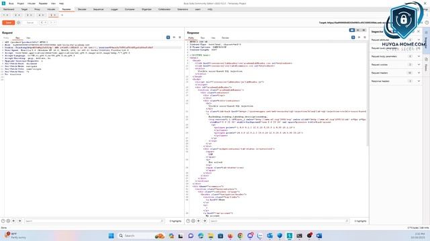Open the Extensions tab
Viewport: 430px width, 241px height.
(x=183, y=9)
